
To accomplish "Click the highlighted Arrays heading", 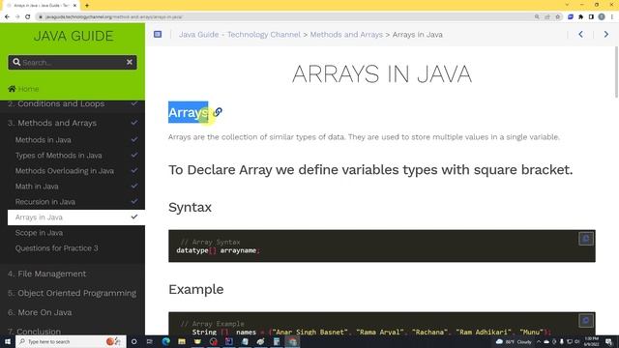I will pyautogui.click(x=188, y=112).
